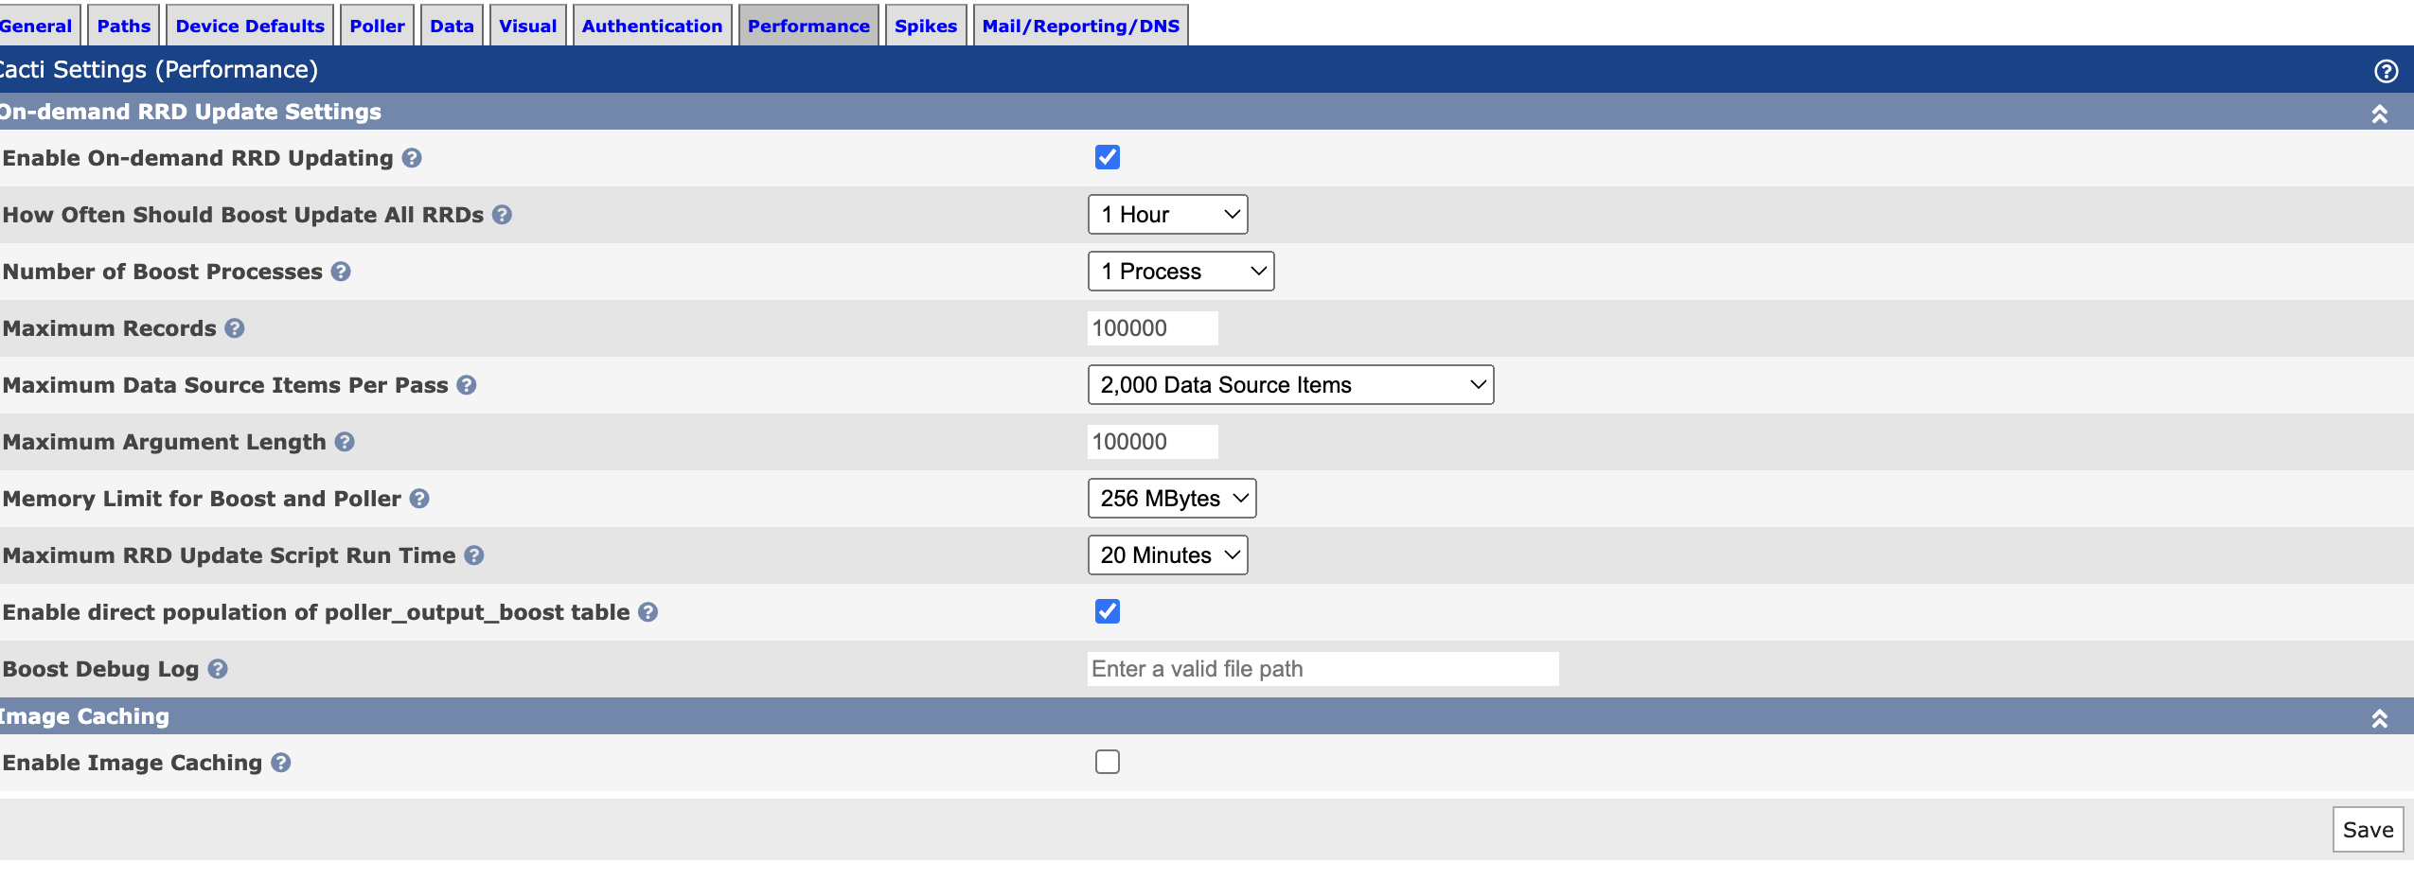The width and height of the screenshot is (2414, 880).
Task: Show help for Maximum Argument Length
Action: click(x=345, y=442)
